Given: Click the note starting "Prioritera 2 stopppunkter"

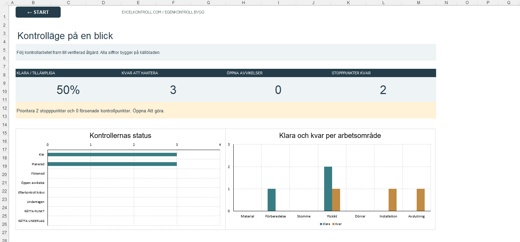Looking at the screenshot, I should coord(90,111).
